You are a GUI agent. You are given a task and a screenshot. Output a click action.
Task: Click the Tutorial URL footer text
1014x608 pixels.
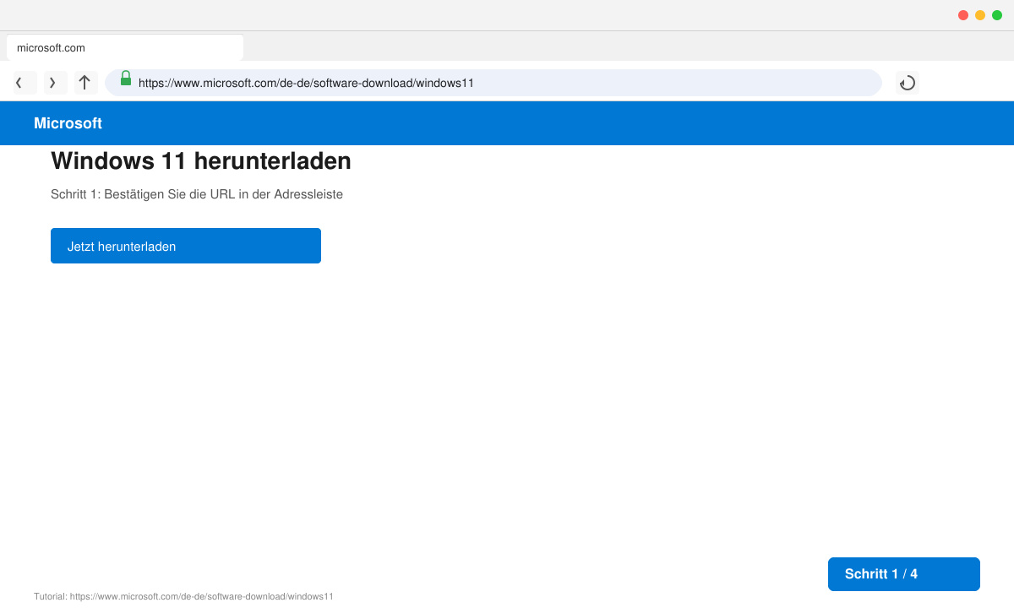click(x=183, y=596)
